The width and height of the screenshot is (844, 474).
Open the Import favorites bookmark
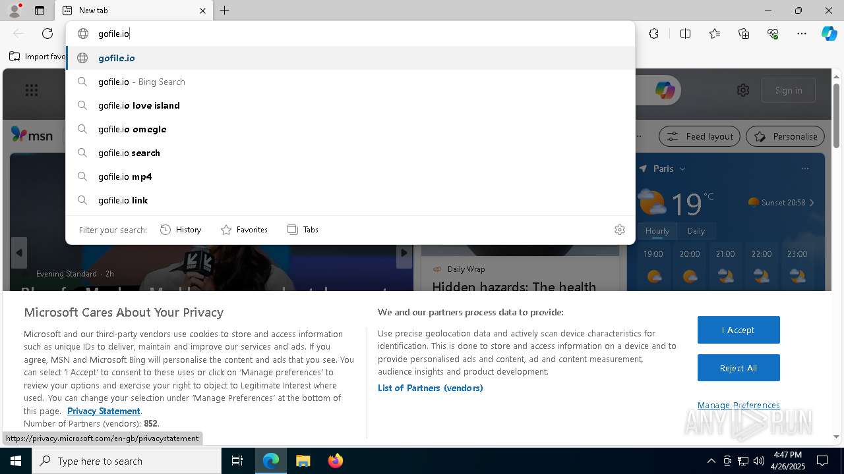pos(38,57)
